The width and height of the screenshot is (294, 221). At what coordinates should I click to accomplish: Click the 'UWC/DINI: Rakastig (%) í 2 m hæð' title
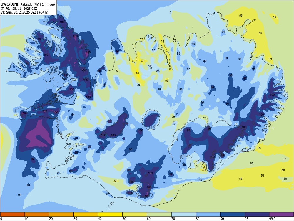point(28,4)
